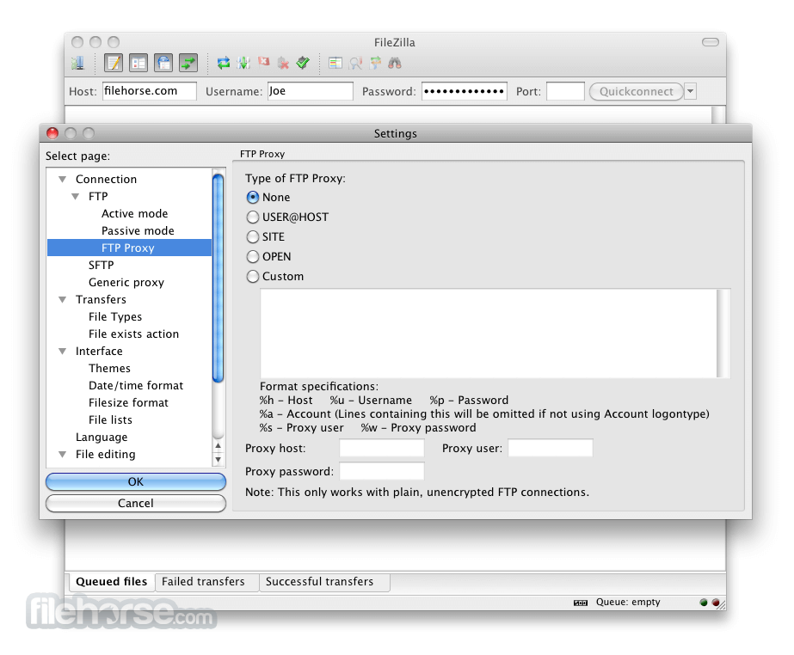Cancel current operation flag icon

coord(264,62)
